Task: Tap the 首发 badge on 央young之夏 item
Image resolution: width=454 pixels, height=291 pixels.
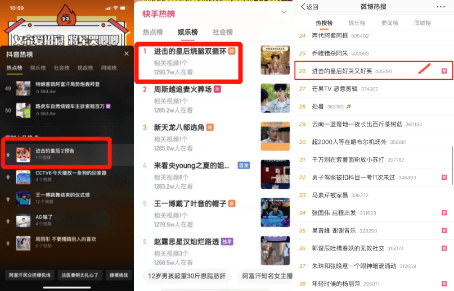Action: [x=244, y=166]
